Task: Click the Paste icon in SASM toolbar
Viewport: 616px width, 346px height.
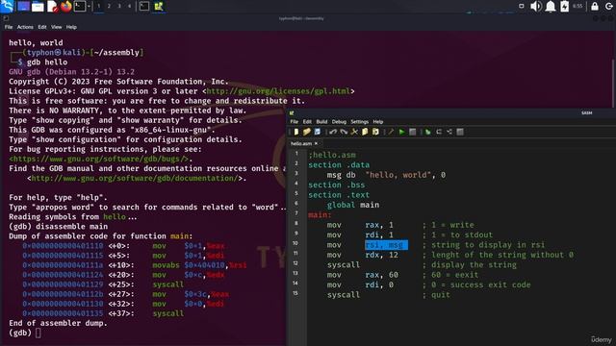Action: pyautogui.click(x=375, y=133)
